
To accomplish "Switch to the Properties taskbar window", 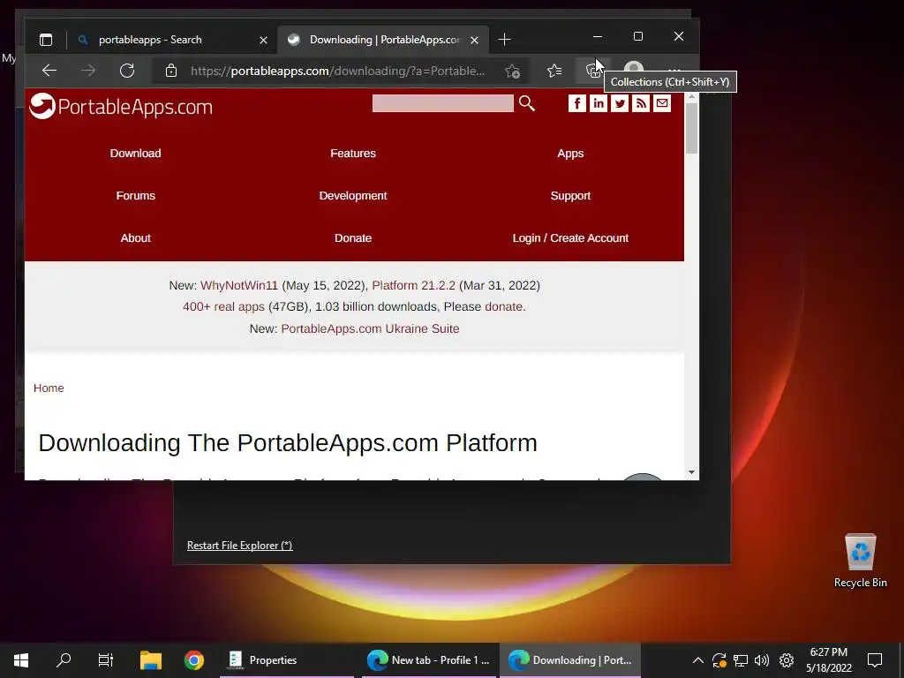I will coord(287,660).
